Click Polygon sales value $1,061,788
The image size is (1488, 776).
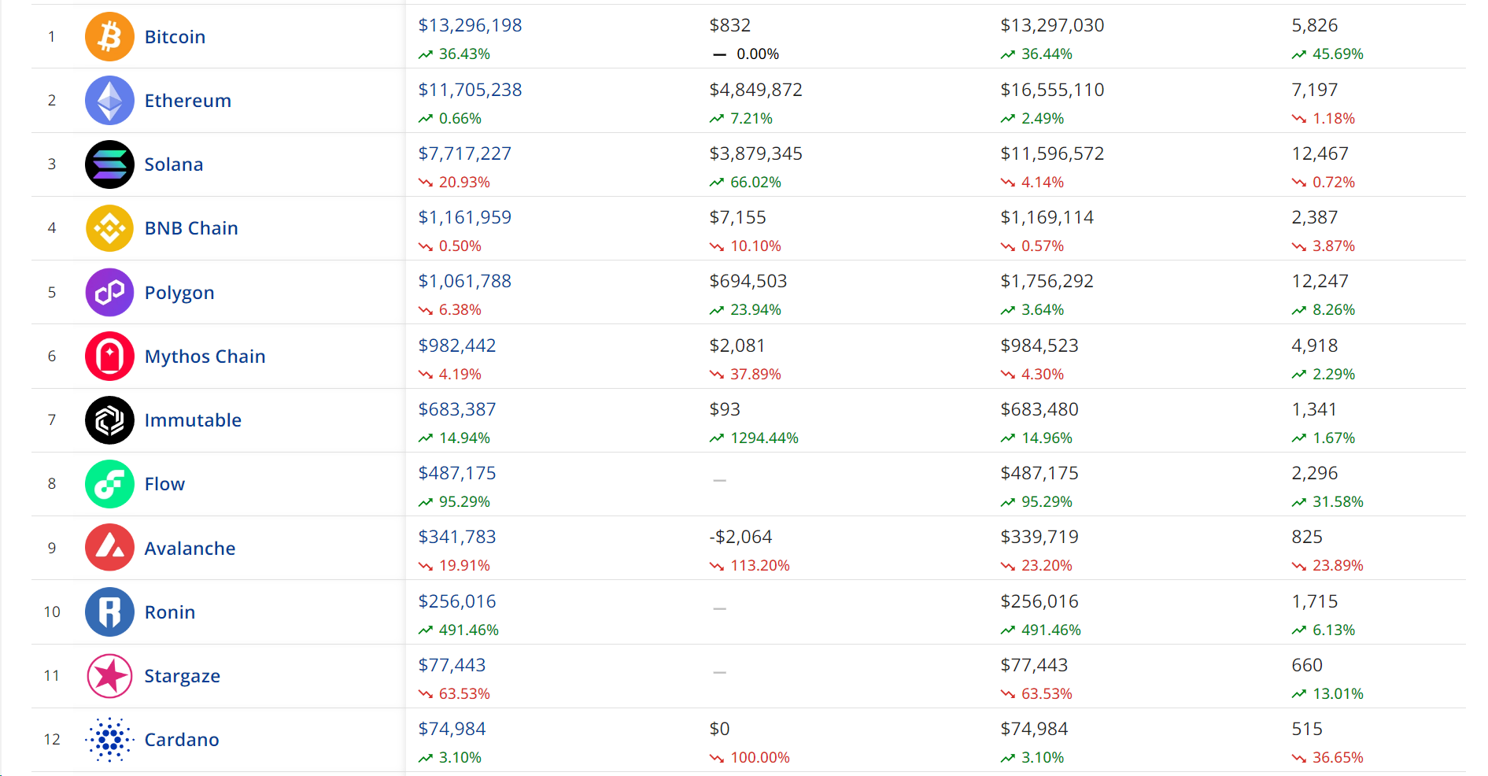coord(464,281)
